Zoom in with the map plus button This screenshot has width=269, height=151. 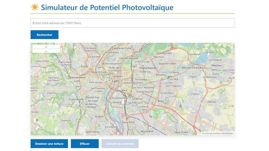tap(46, 47)
